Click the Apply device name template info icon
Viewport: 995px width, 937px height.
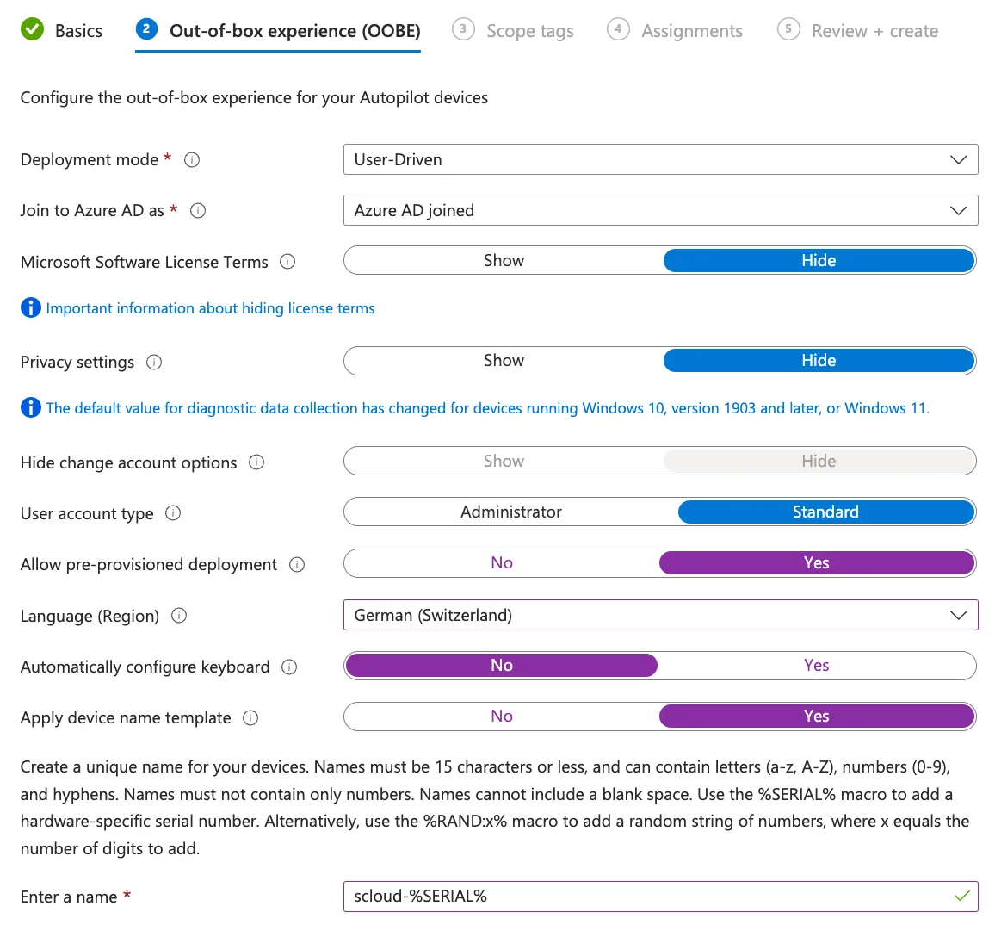(x=250, y=718)
